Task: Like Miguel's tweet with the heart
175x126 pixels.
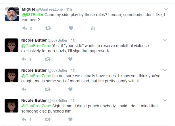Action: click(71, 28)
